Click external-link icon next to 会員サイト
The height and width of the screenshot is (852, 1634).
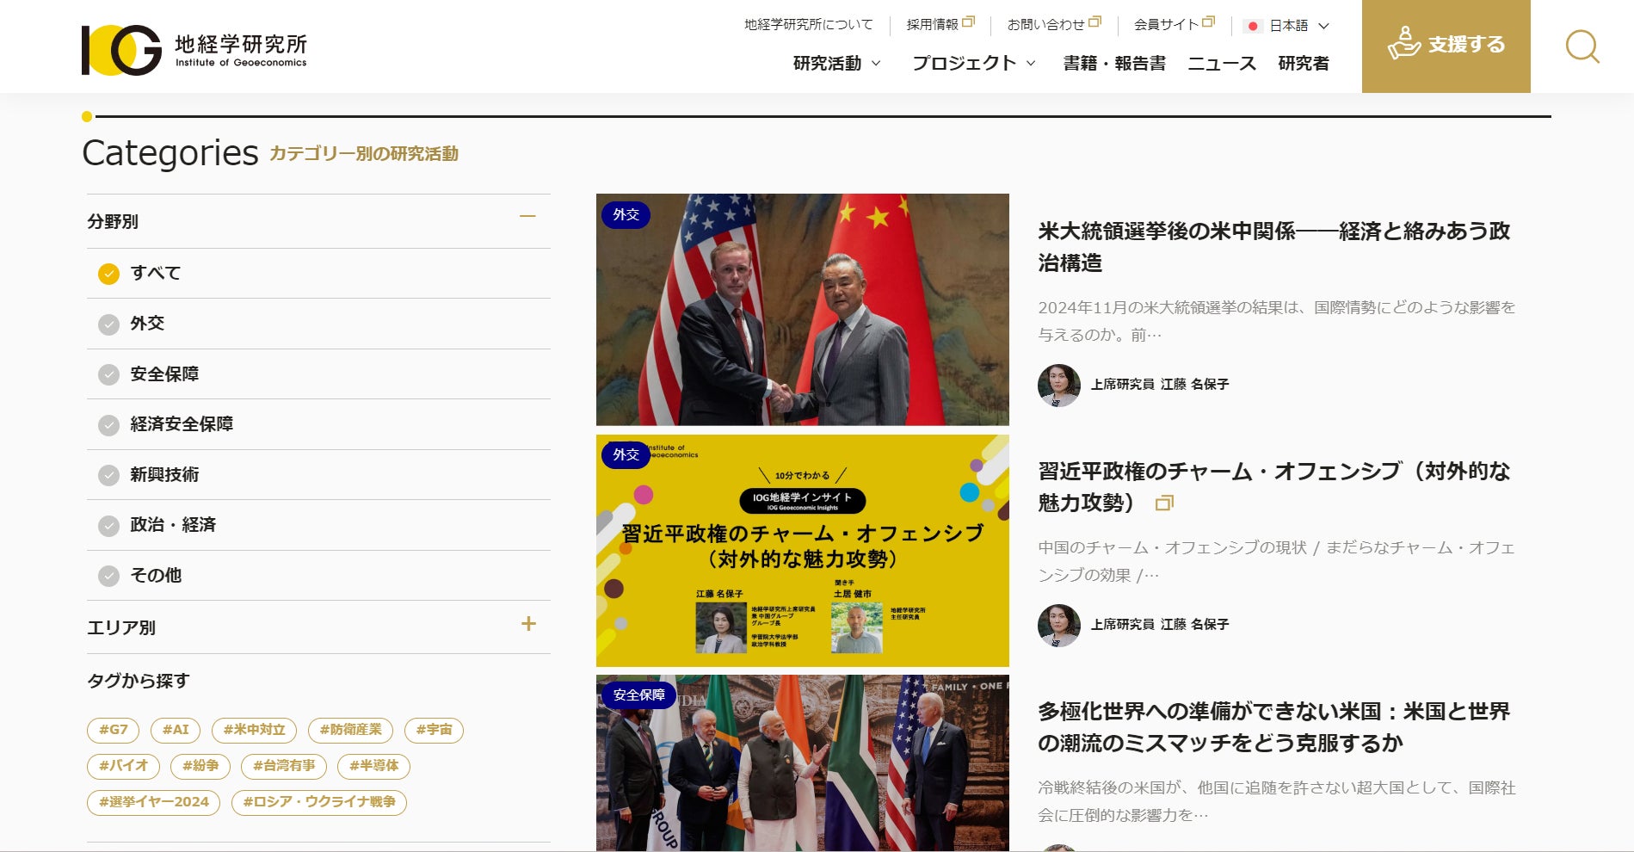pyautogui.click(x=1208, y=22)
